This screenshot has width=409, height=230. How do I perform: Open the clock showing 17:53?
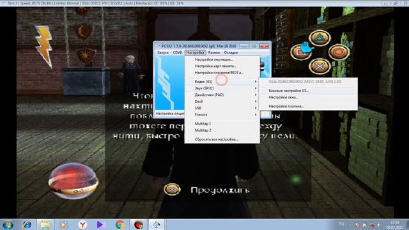395,225
